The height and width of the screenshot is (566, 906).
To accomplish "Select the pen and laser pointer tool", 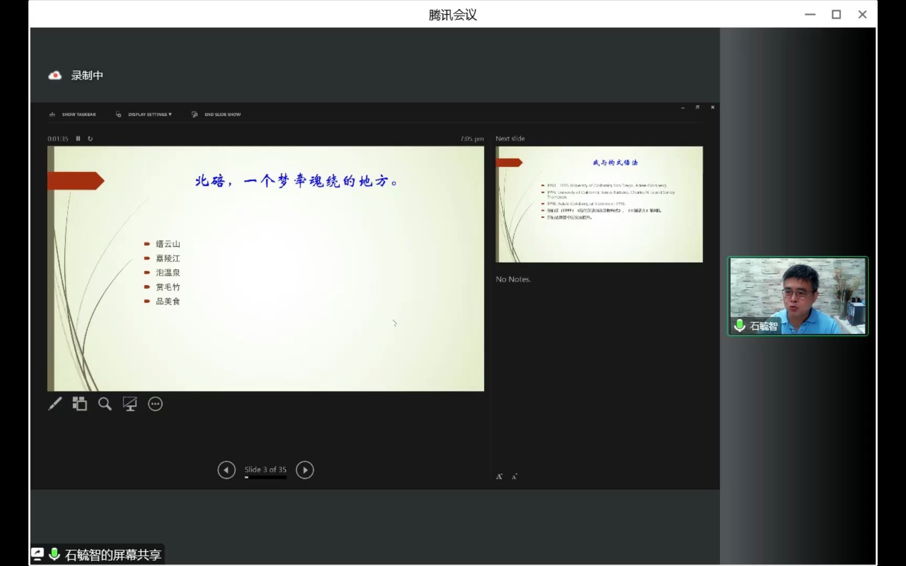I will coord(55,404).
